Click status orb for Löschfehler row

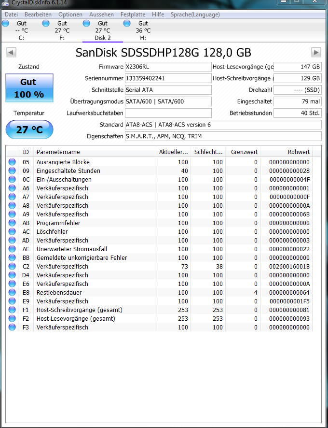tap(12, 232)
